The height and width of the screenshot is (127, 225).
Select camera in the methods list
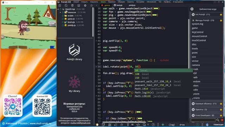pyautogui.click(x=196, y=65)
